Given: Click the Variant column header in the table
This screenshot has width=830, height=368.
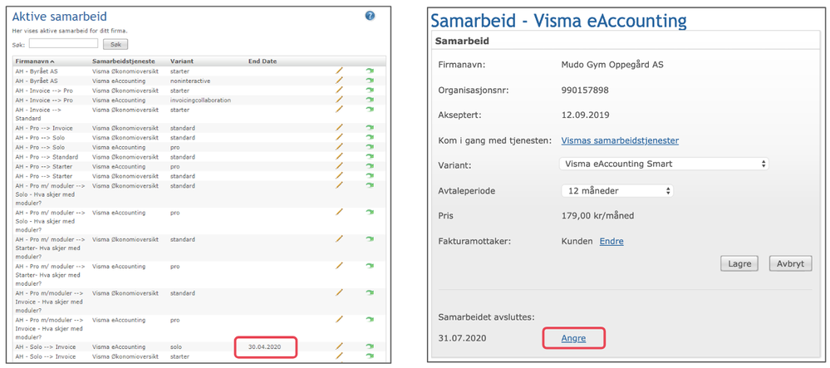Looking at the screenshot, I should [180, 61].
